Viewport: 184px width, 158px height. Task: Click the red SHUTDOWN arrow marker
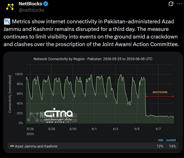160,96
